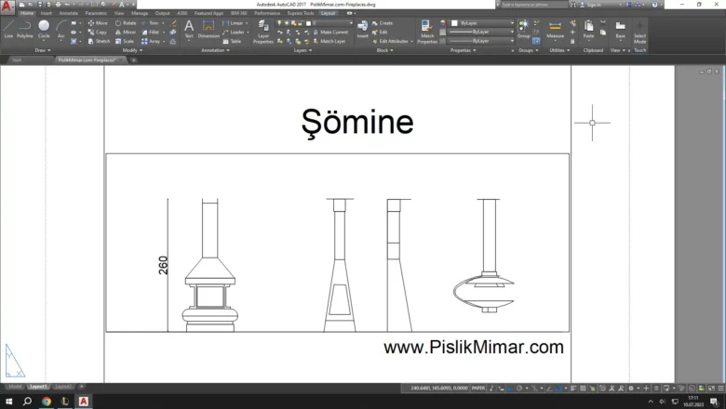This screenshot has width=726, height=409.
Task: Select the Dimension tool
Action: 208,29
